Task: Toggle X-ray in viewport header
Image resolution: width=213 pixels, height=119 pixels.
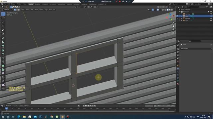Action: pyautogui.click(x=163, y=10)
